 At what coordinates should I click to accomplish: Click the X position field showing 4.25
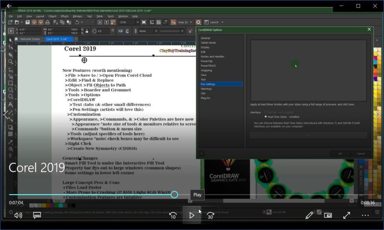coord(29,29)
